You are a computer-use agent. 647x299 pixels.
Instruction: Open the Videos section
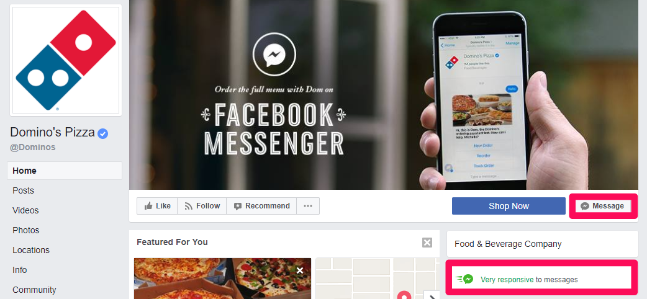[25, 210]
